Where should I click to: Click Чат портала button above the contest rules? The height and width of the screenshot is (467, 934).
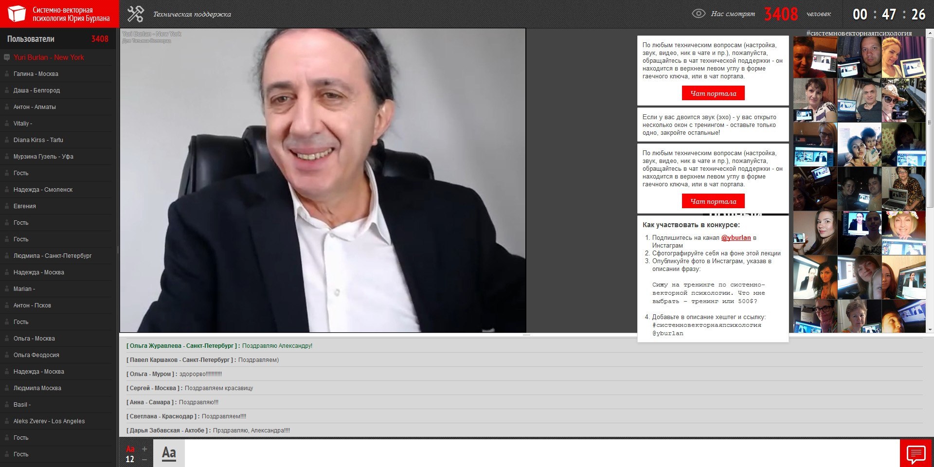click(713, 201)
